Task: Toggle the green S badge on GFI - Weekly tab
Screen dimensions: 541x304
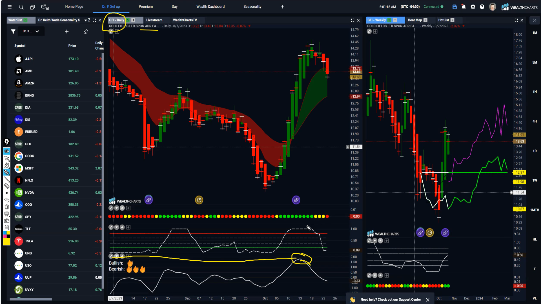Action: click(389, 20)
